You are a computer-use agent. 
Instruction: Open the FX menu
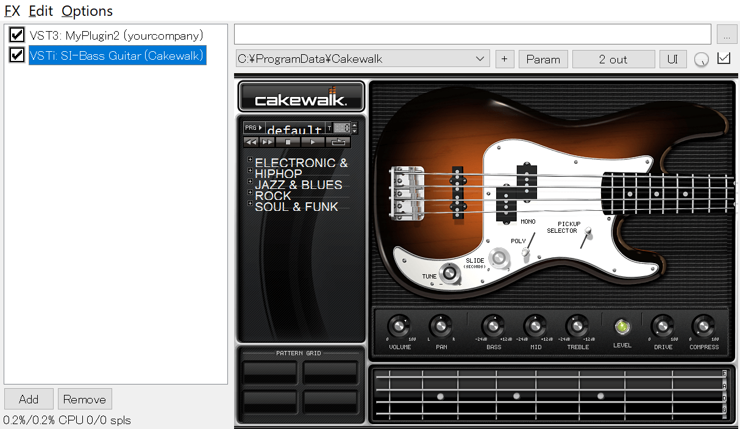pyautogui.click(x=12, y=10)
